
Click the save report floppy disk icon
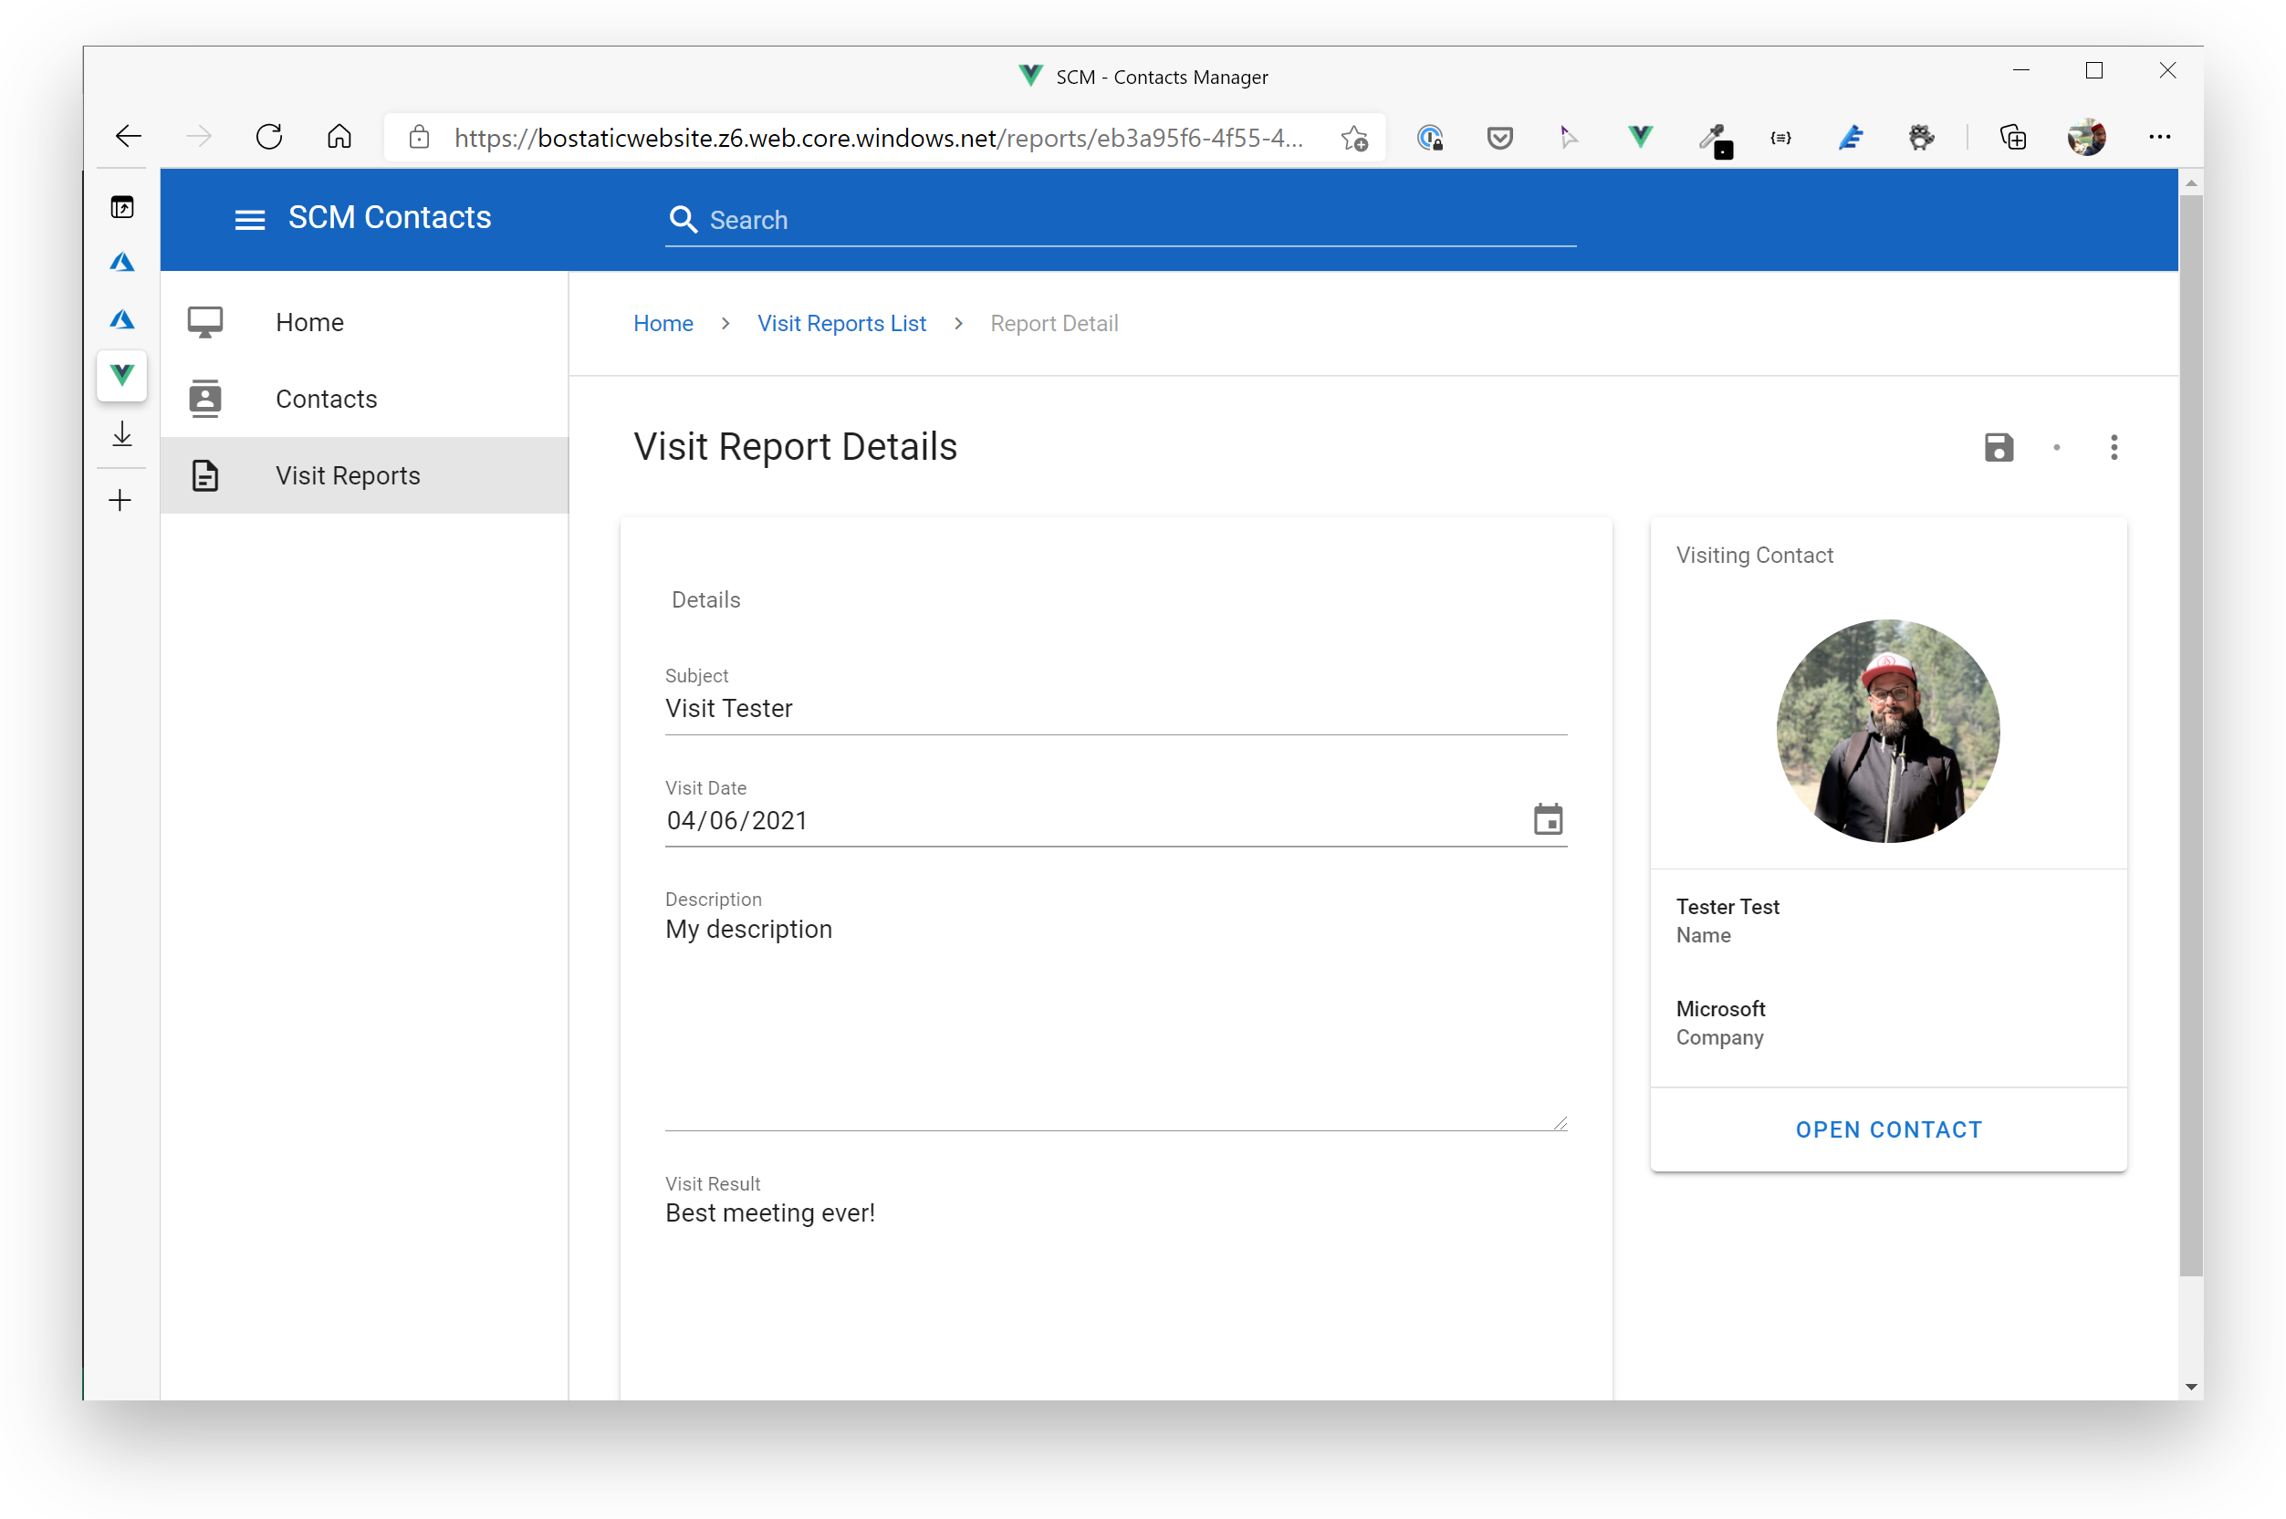point(1999,448)
